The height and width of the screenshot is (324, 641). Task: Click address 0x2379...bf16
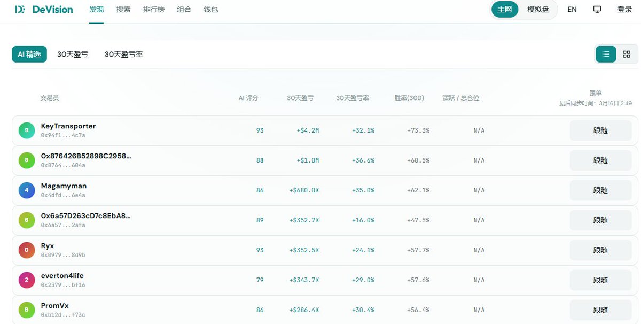click(63, 286)
